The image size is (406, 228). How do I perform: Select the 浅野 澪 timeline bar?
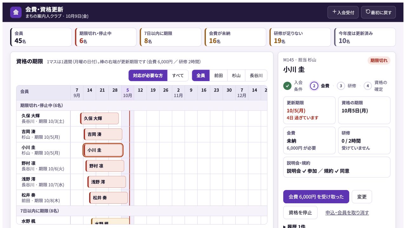coord(107,182)
